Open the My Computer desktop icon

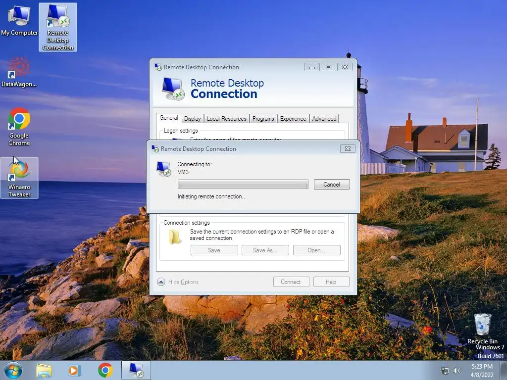(19, 20)
